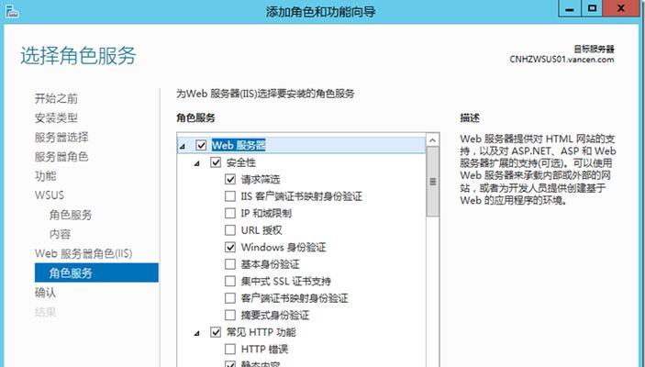Open Web 服务器角色(IIS) wizard step
This screenshot has width=645, height=367.
[83, 253]
